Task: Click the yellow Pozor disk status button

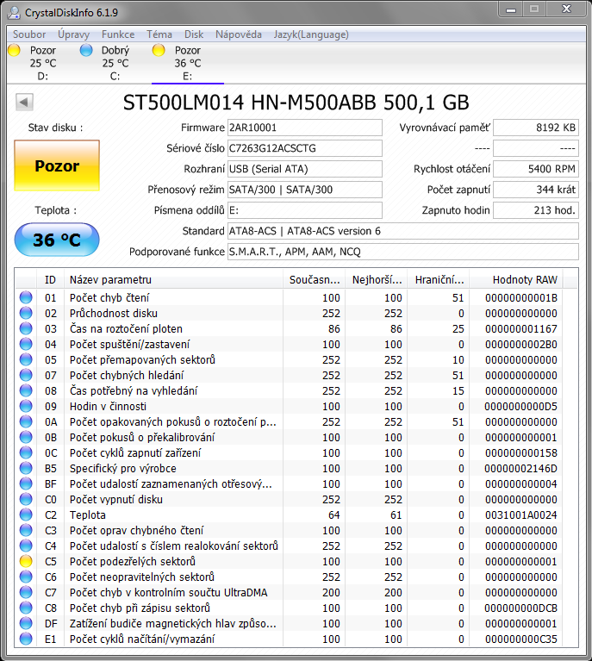Action: 57,165
